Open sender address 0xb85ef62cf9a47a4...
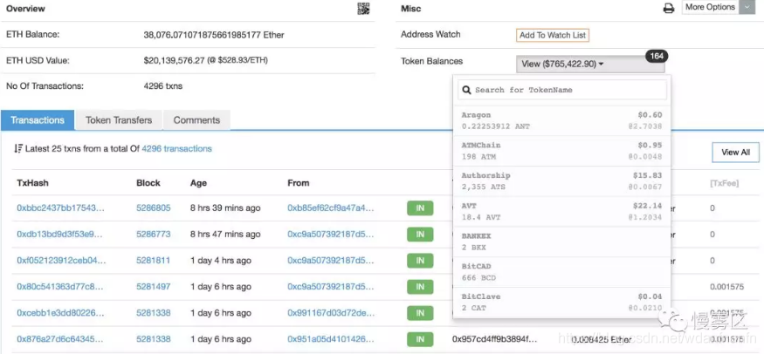764x354 pixels. pos(331,208)
